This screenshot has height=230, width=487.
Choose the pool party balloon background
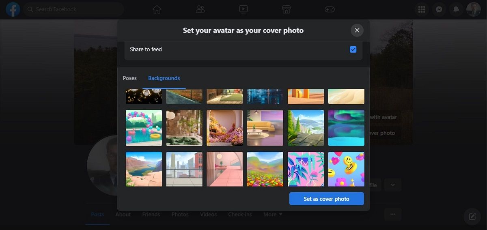click(x=144, y=128)
